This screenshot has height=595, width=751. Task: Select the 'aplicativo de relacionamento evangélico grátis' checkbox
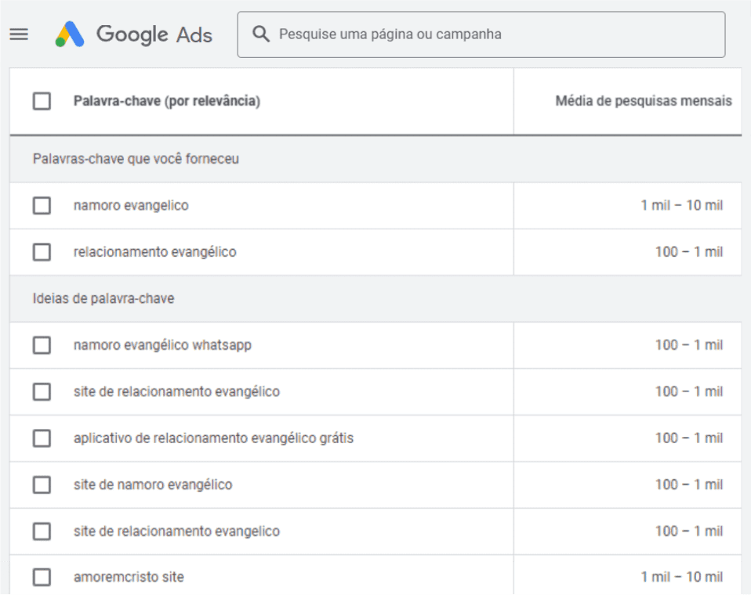pyautogui.click(x=42, y=438)
